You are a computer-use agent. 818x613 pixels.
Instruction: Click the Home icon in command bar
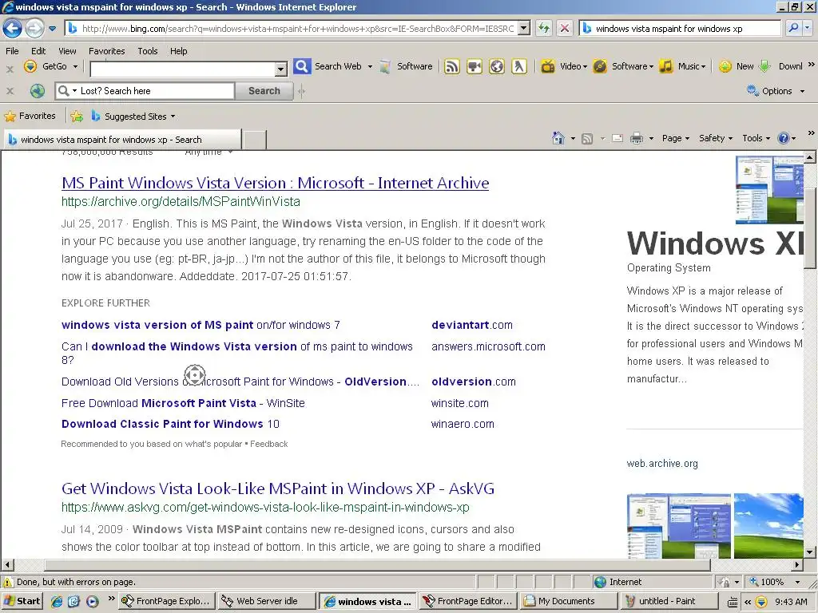(558, 138)
